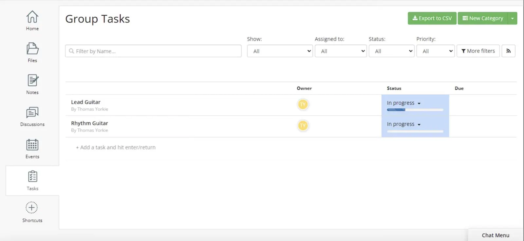Click "By Thomas Yorkie" under Rhythm Guitar
524x241 pixels.
pos(89,130)
